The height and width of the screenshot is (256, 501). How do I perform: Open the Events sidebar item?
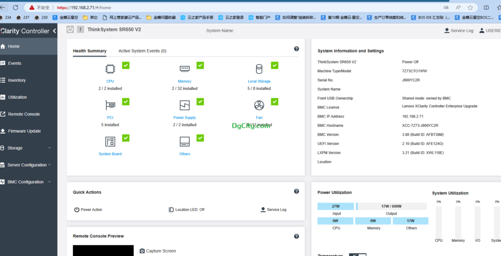click(29, 63)
